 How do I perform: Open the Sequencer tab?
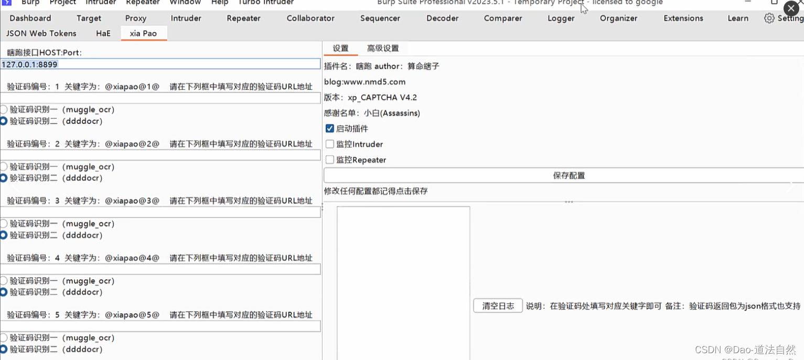tap(380, 18)
